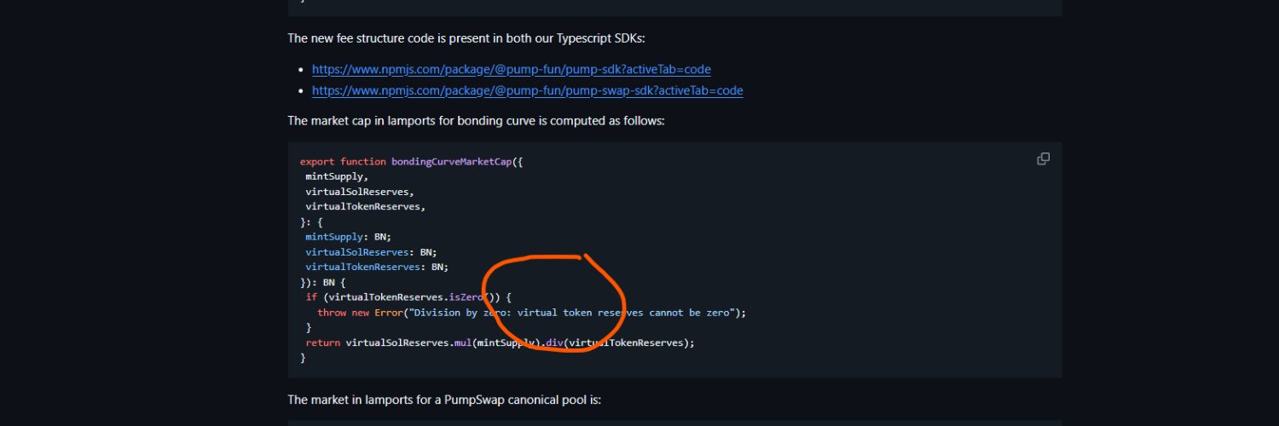Open the pump-swap-sdk npm package link
This screenshot has height=426, width=1279.
coord(528,90)
